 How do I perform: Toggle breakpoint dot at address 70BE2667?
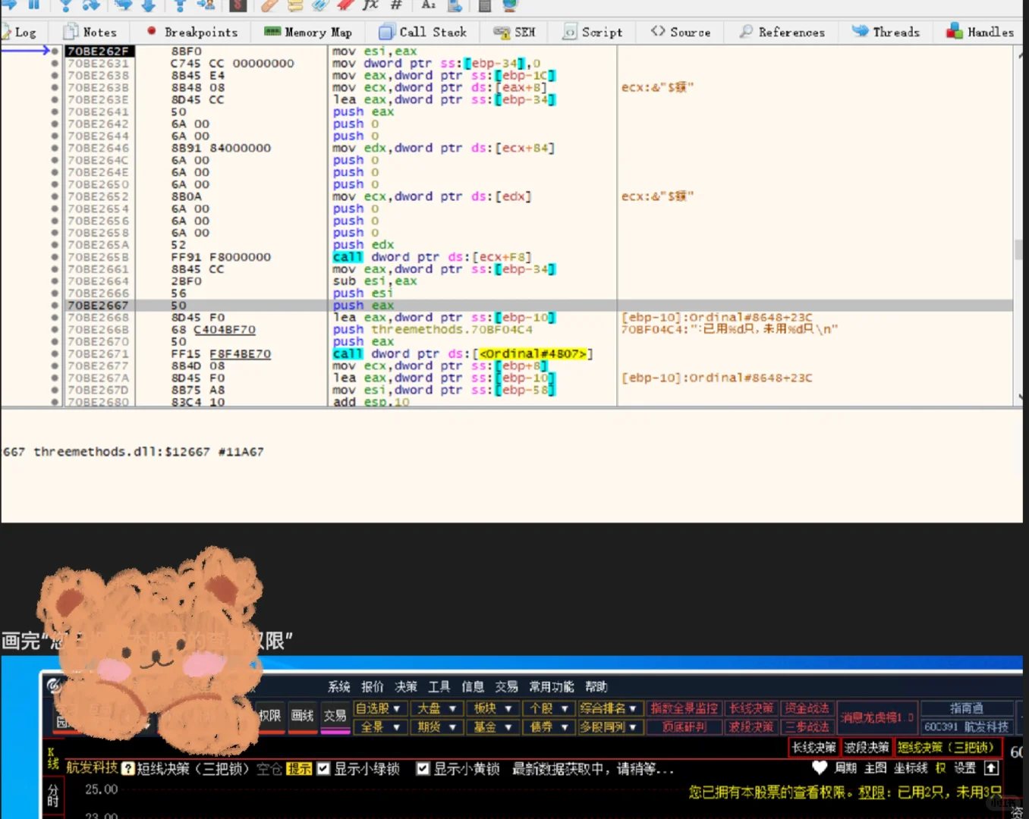(x=55, y=306)
